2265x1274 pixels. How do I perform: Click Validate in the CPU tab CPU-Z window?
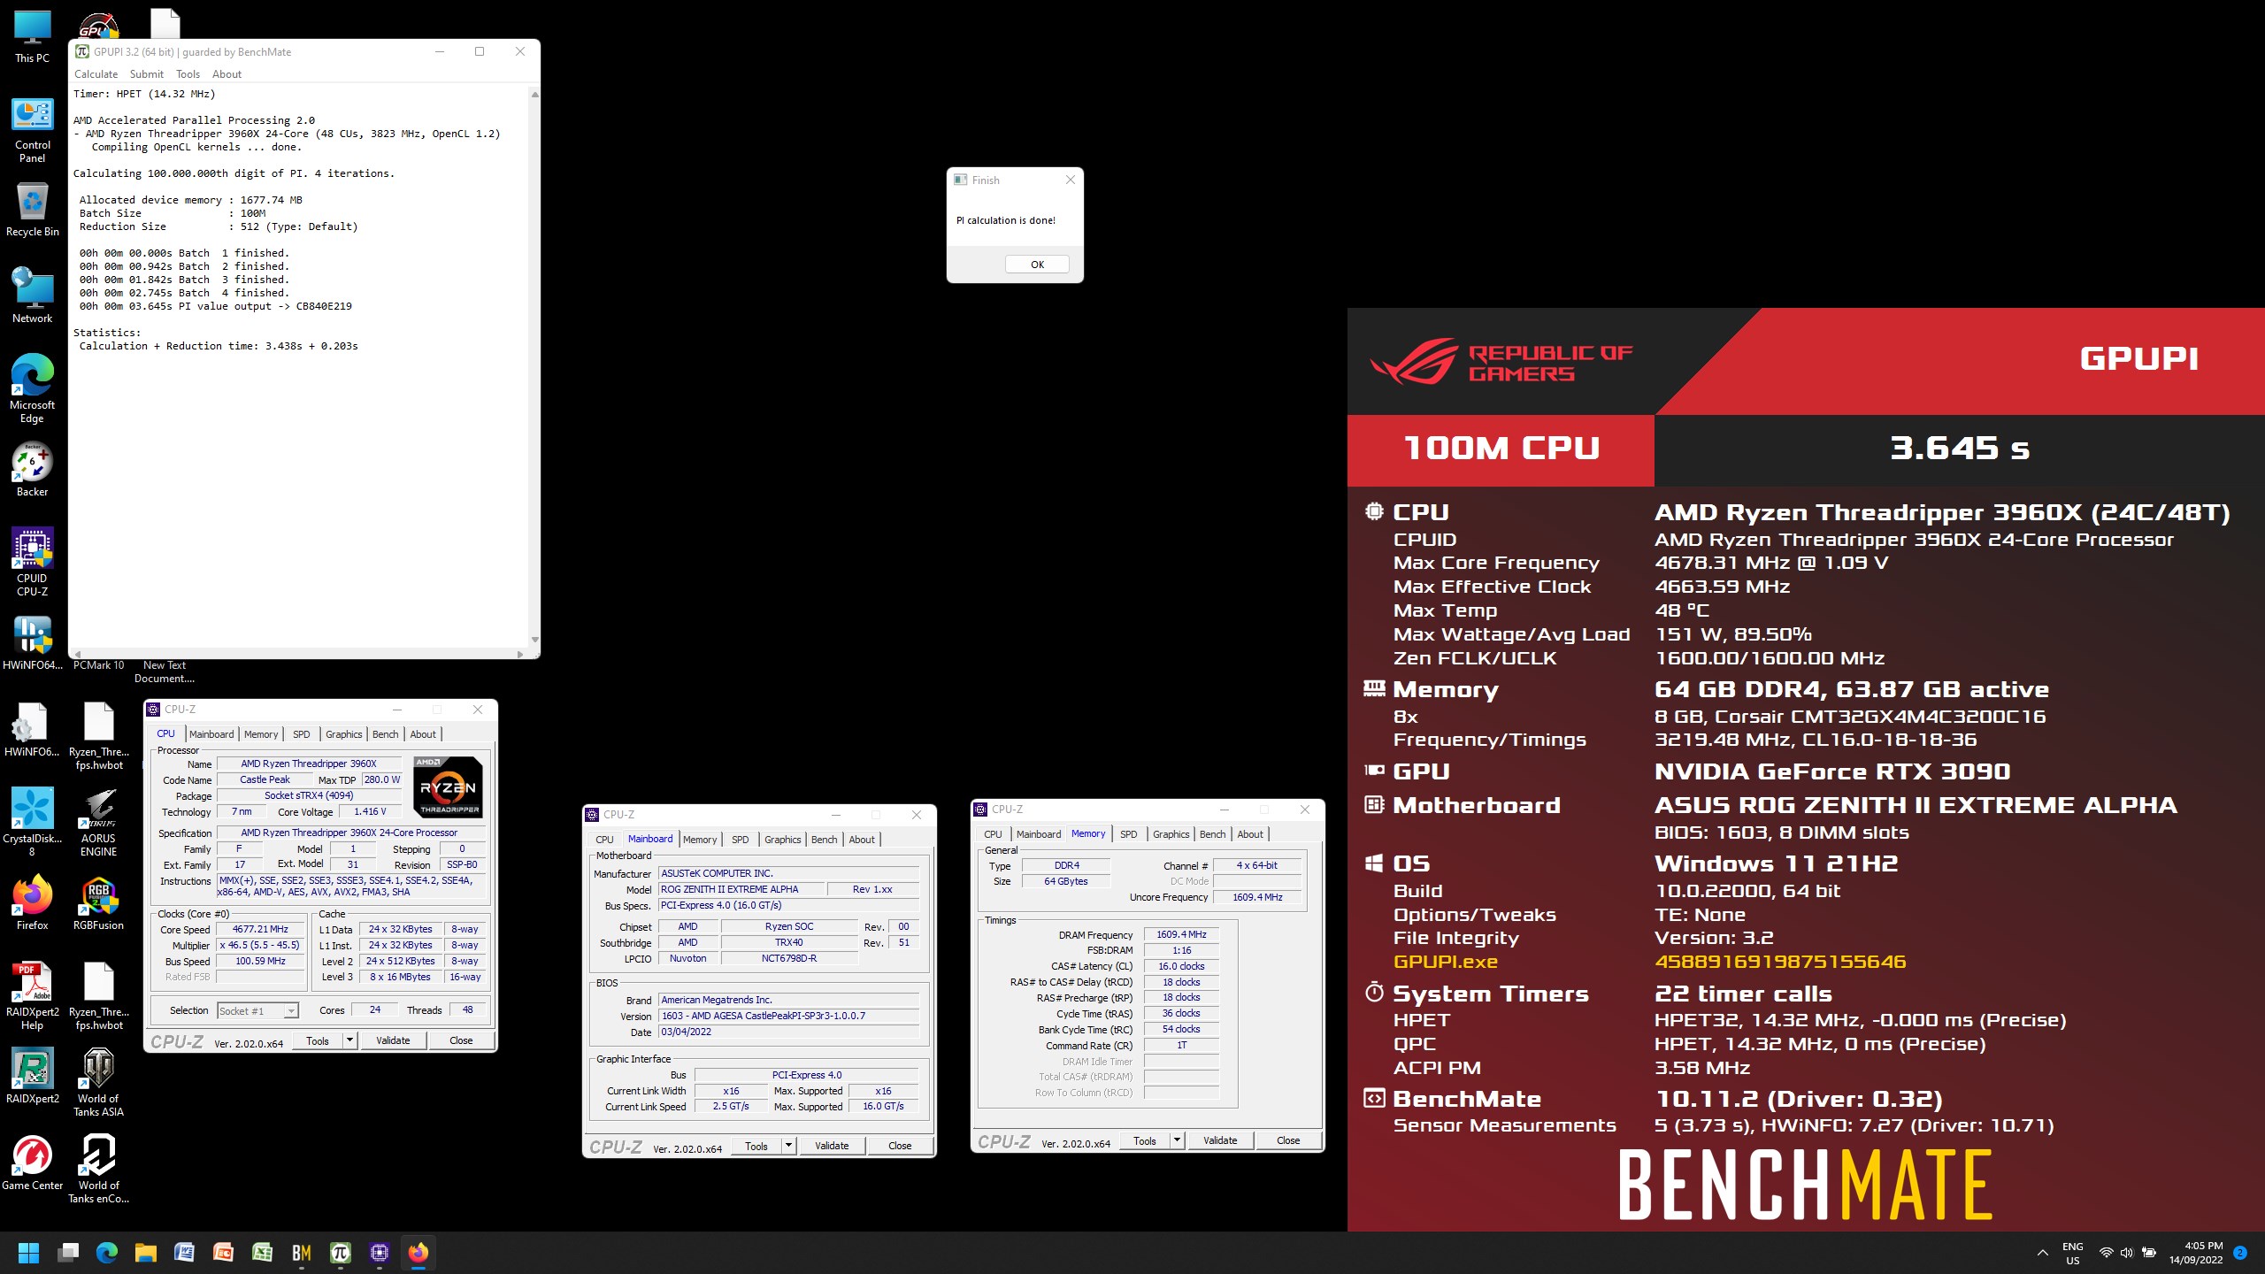(x=393, y=1040)
